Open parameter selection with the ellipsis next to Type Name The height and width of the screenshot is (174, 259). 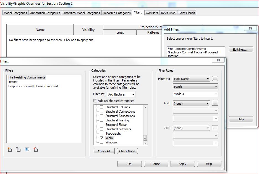pos(215,78)
